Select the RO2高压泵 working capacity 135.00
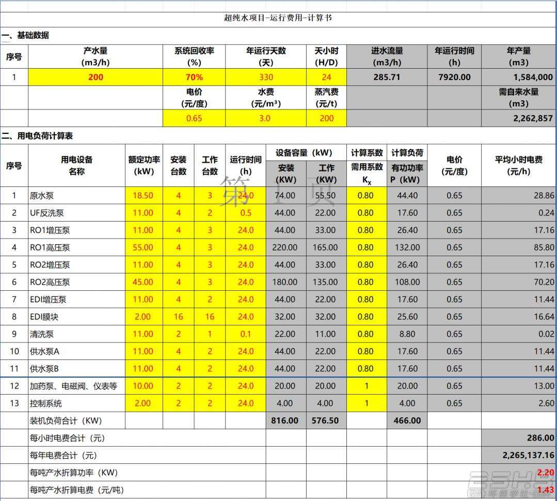This screenshot has height=501, width=557. [326, 282]
